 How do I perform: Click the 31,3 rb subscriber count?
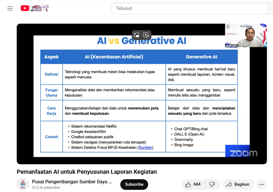pos(46,187)
